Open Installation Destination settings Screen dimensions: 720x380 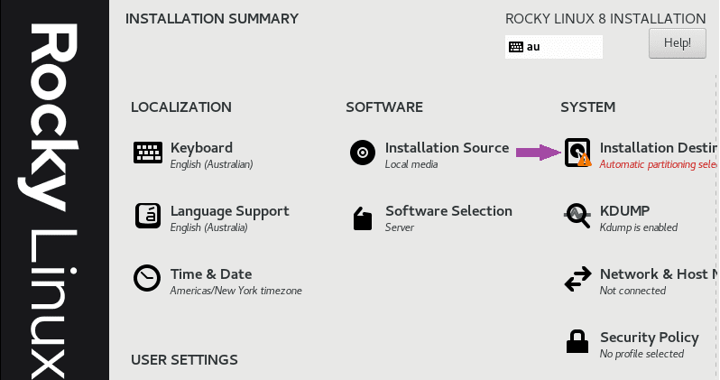tap(658, 148)
